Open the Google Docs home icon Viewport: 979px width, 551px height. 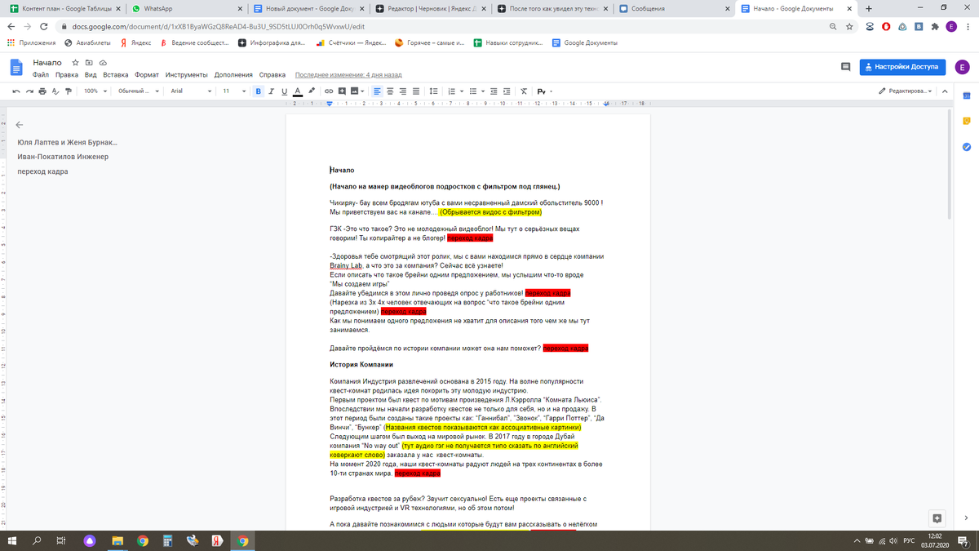(x=16, y=67)
